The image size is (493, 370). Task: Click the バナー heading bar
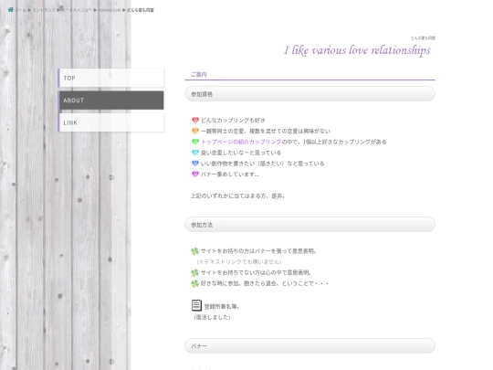[310, 345]
